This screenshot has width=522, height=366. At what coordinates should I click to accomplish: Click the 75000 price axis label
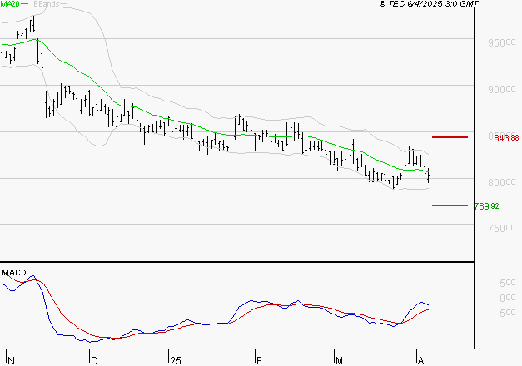tap(502, 228)
